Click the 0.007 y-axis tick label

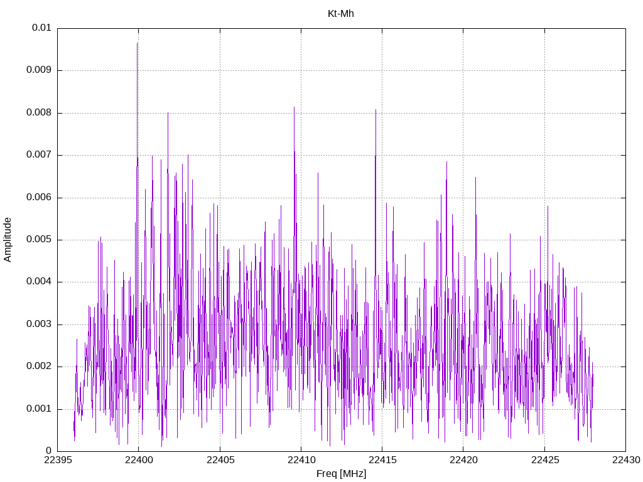point(39,154)
